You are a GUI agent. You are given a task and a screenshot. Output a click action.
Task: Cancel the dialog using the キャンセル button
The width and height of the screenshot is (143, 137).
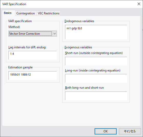click(x=130, y=131)
